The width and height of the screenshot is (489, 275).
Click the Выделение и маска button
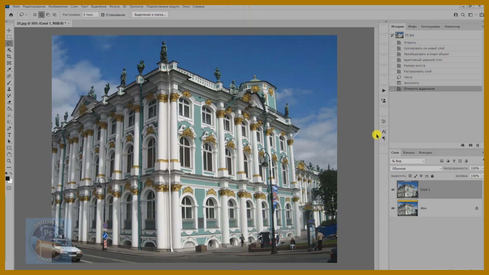click(x=150, y=15)
